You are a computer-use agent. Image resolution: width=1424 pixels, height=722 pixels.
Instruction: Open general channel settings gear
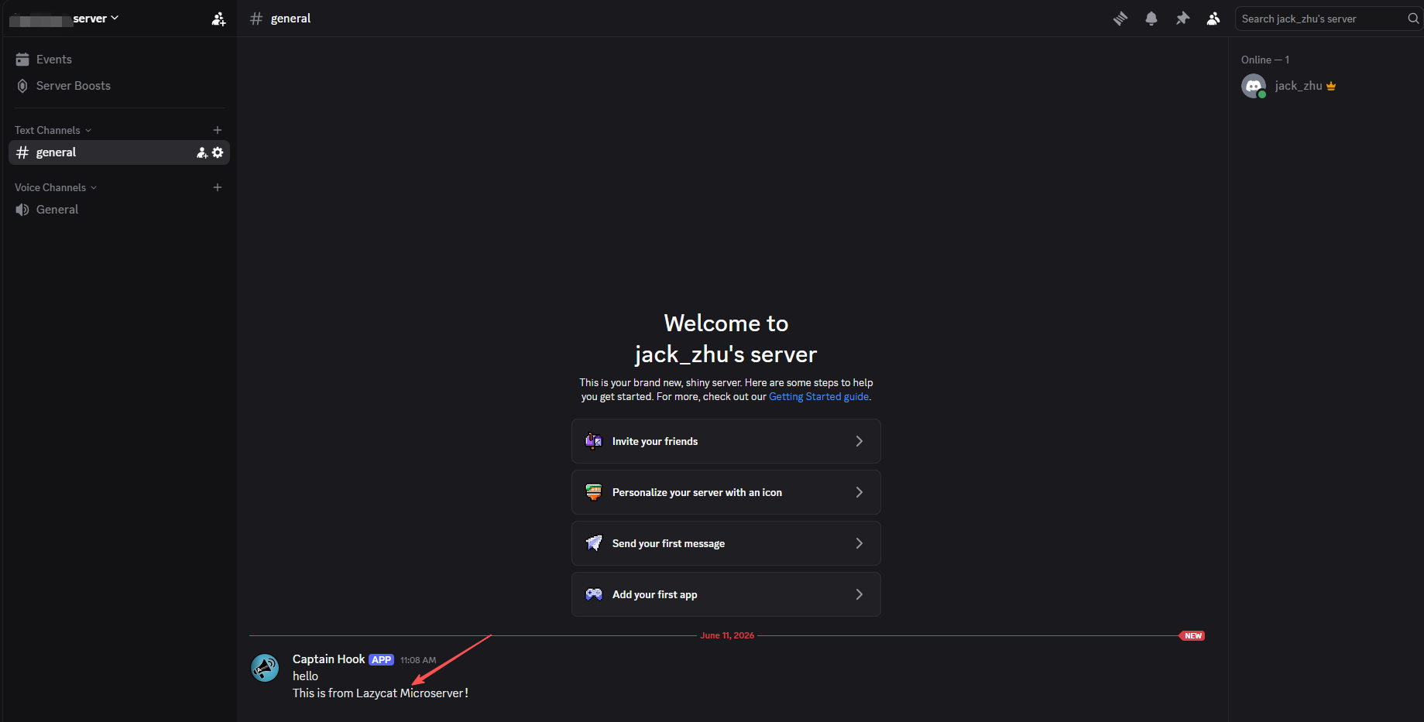tap(218, 152)
